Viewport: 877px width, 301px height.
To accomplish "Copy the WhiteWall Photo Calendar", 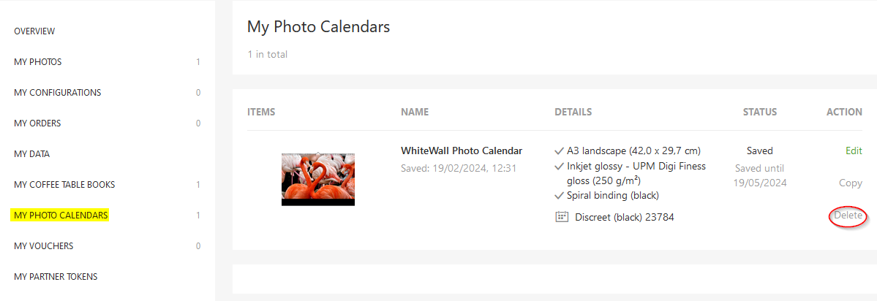I will click(x=850, y=183).
